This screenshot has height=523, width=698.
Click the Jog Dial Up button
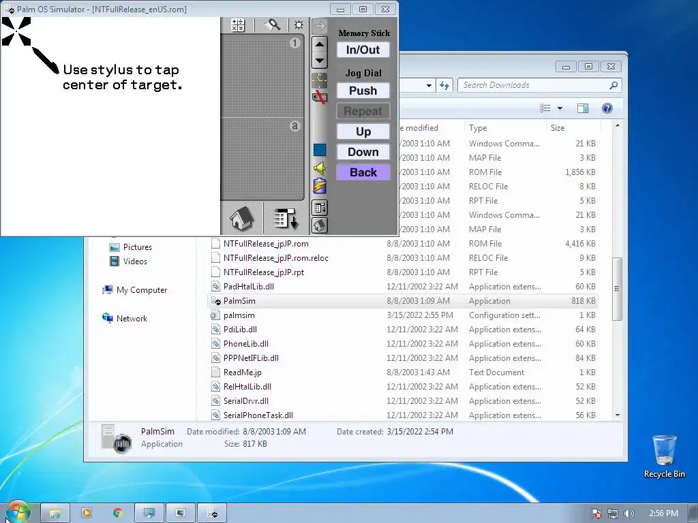tap(363, 131)
